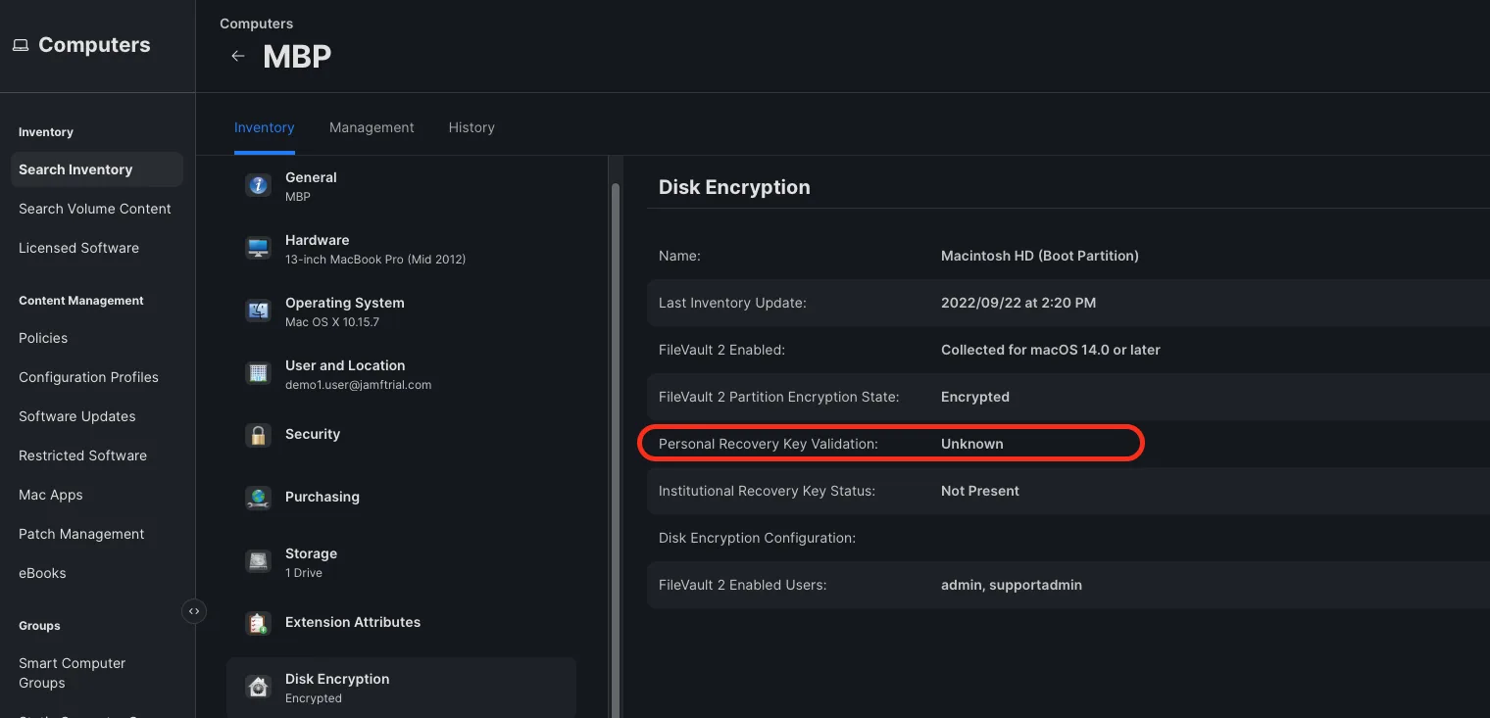Image resolution: width=1490 pixels, height=718 pixels.
Task: Click the Not Present key status value
Action: pyautogui.click(x=980, y=491)
